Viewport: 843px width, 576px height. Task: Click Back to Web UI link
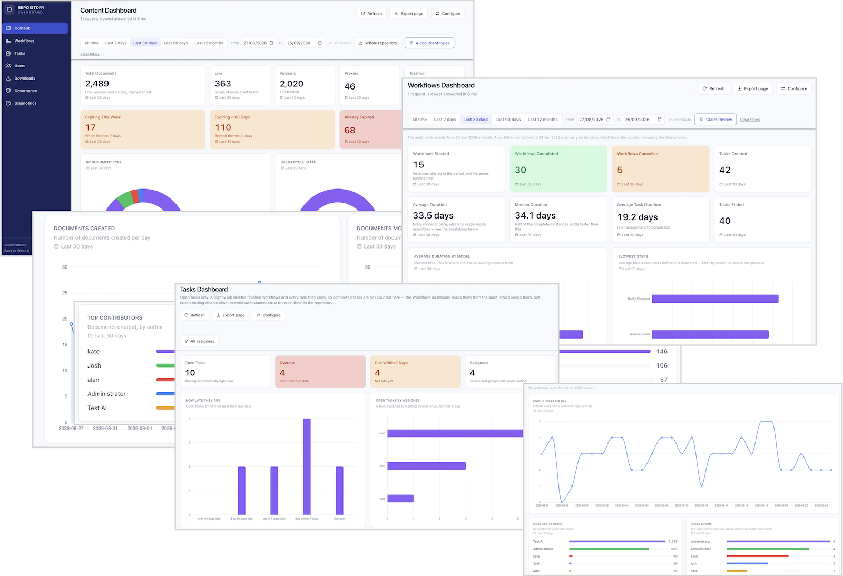16,251
